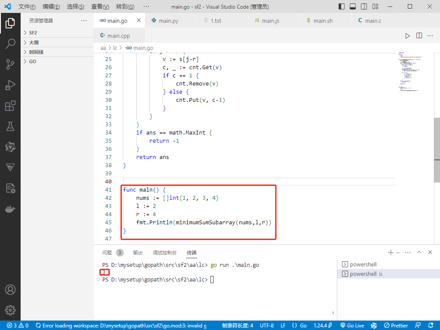Click the terminal command prompt input
The height and width of the screenshot is (330, 440).
212,279
